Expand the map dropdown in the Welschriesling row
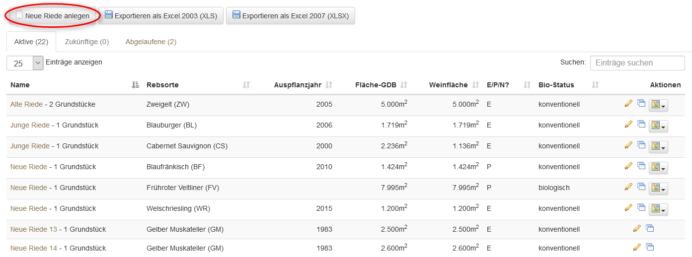Viewport: 692px width, 257px height. pyautogui.click(x=658, y=209)
